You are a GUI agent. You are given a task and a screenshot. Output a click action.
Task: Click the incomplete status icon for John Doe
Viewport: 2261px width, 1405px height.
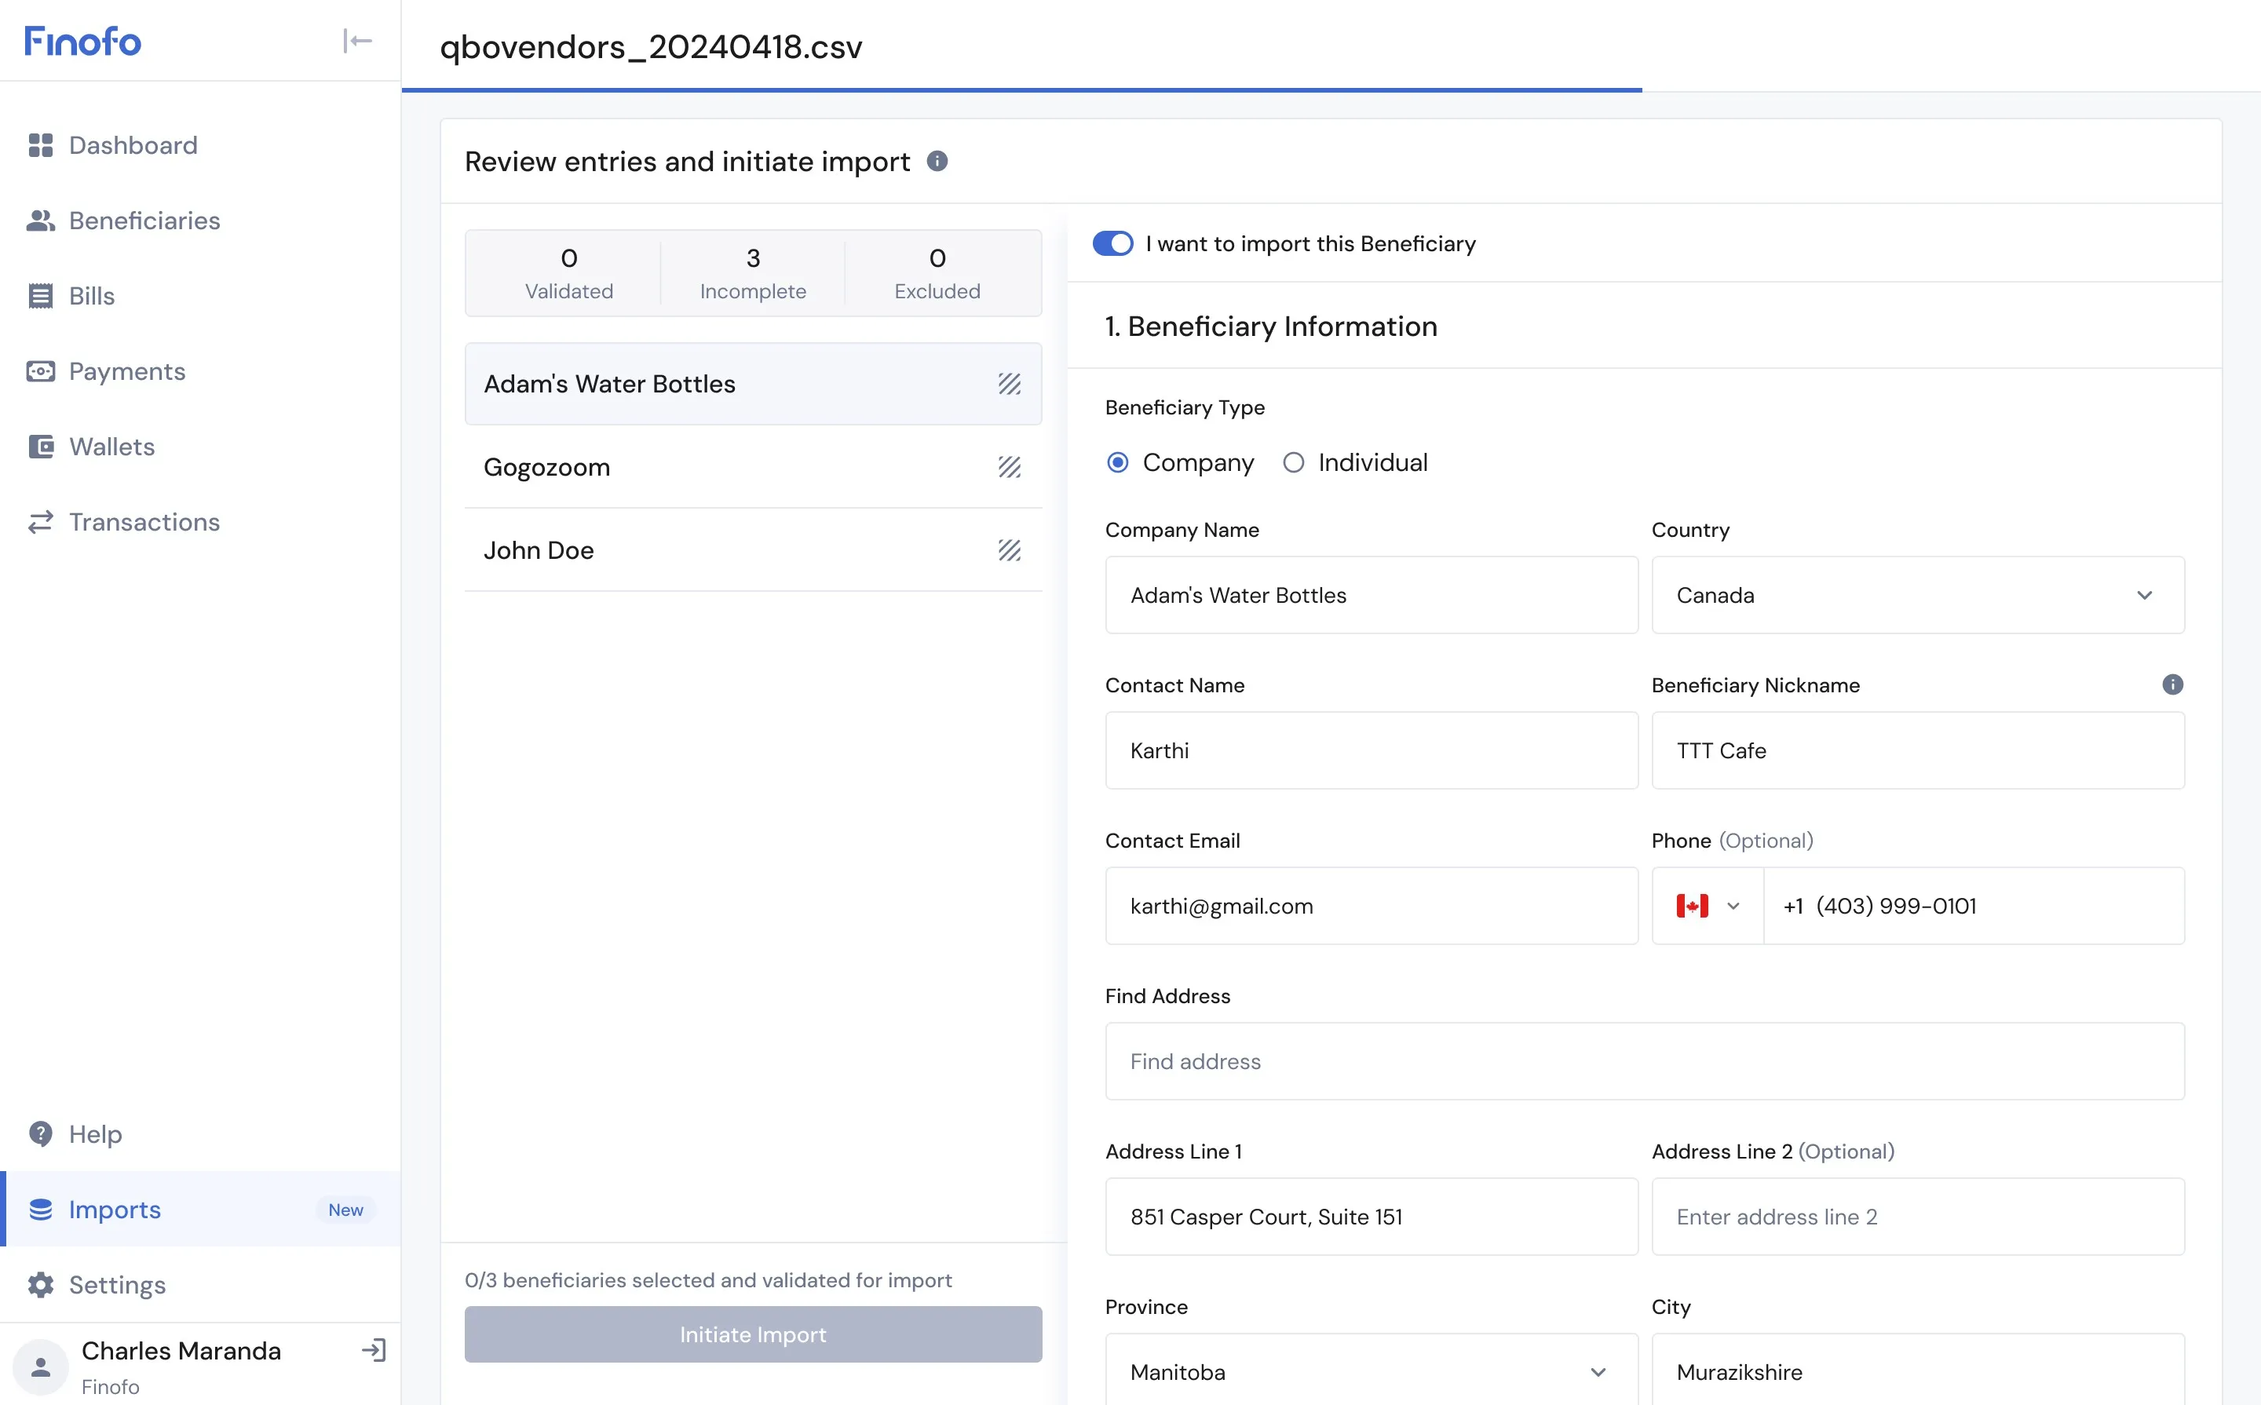(1010, 550)
